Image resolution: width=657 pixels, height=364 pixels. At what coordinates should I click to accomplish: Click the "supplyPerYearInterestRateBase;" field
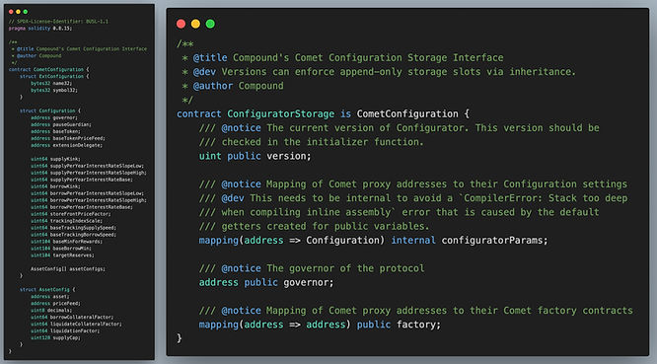[82, 180]
